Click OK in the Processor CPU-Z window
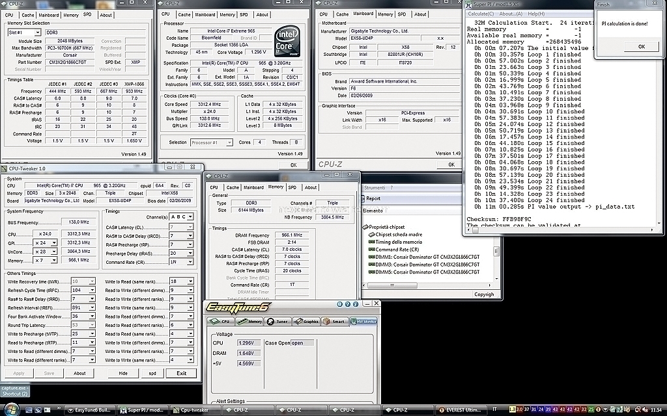The height and width of the screenshot is (416, 667). coord(294,165)
